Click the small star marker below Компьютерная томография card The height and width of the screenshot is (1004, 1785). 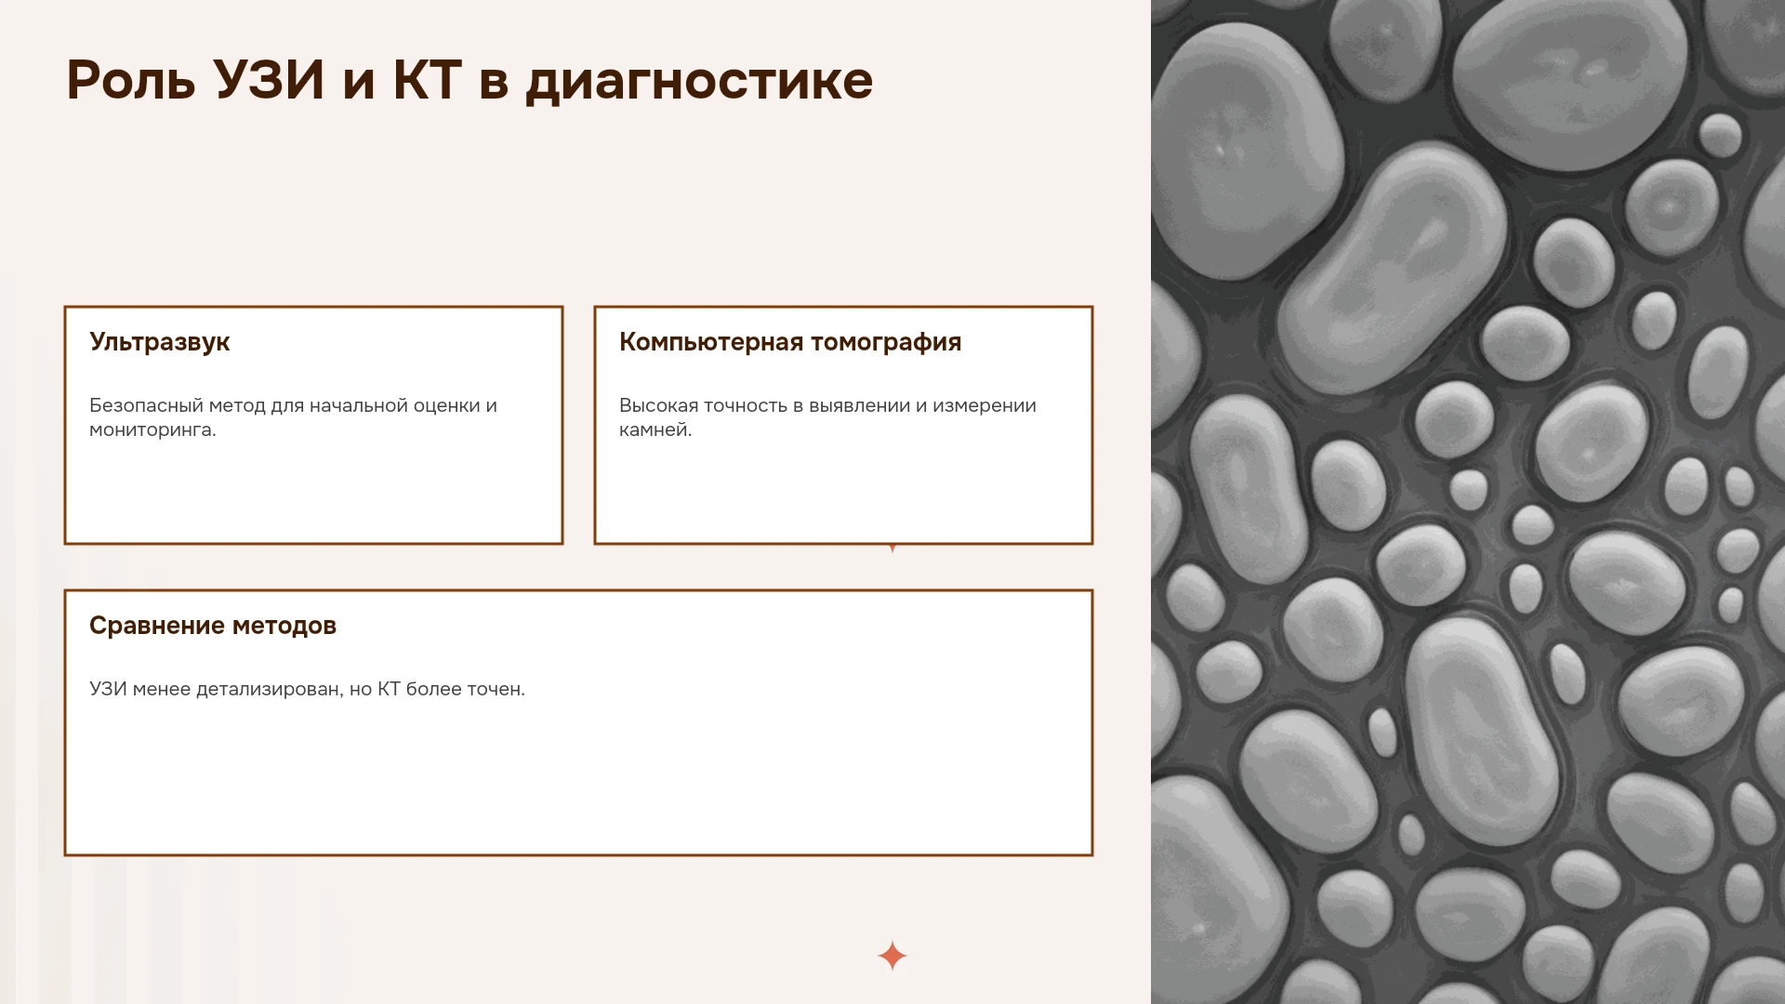tap(892, 548)
